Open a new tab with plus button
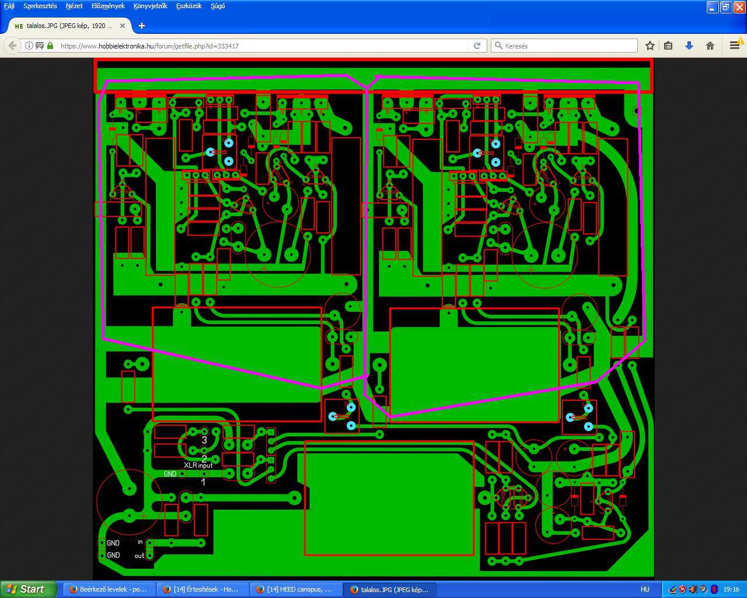 [141, 26]
